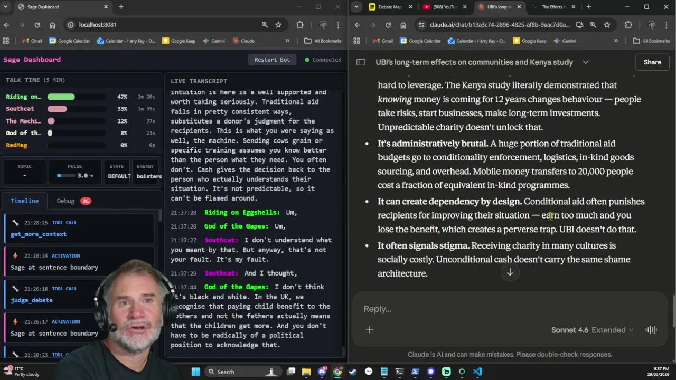Open a new tab in Sage Dashboard window
Viewport: 676px width, 380px height.
[x=121, y=7]
